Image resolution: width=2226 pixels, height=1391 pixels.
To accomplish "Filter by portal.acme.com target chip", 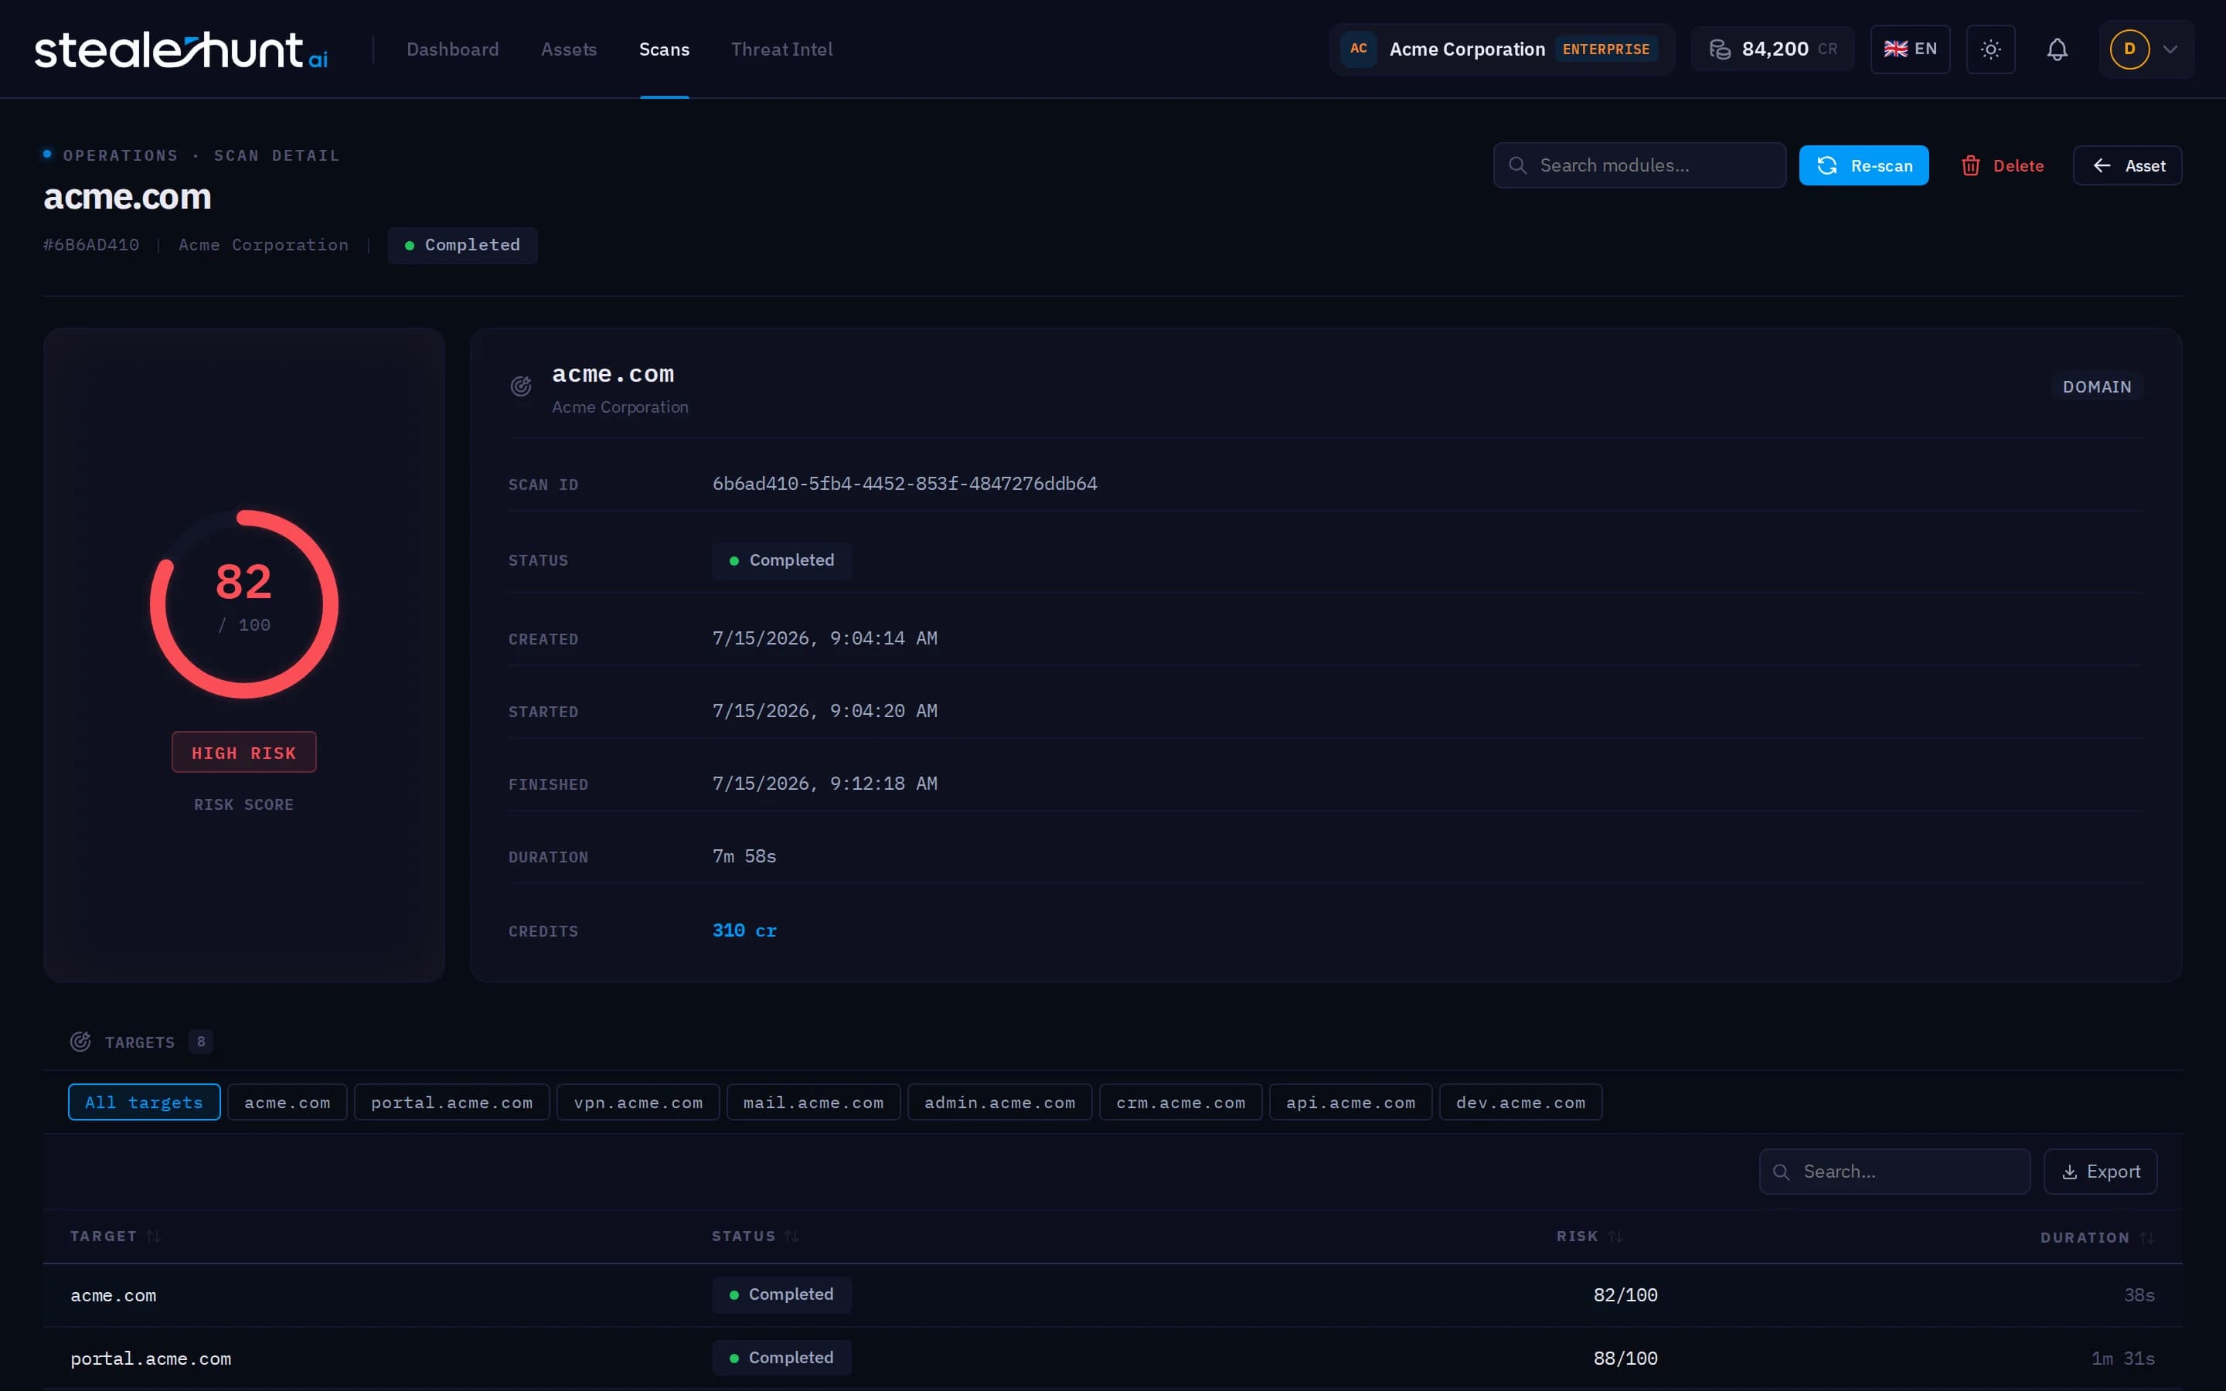I will [451, 1102].
